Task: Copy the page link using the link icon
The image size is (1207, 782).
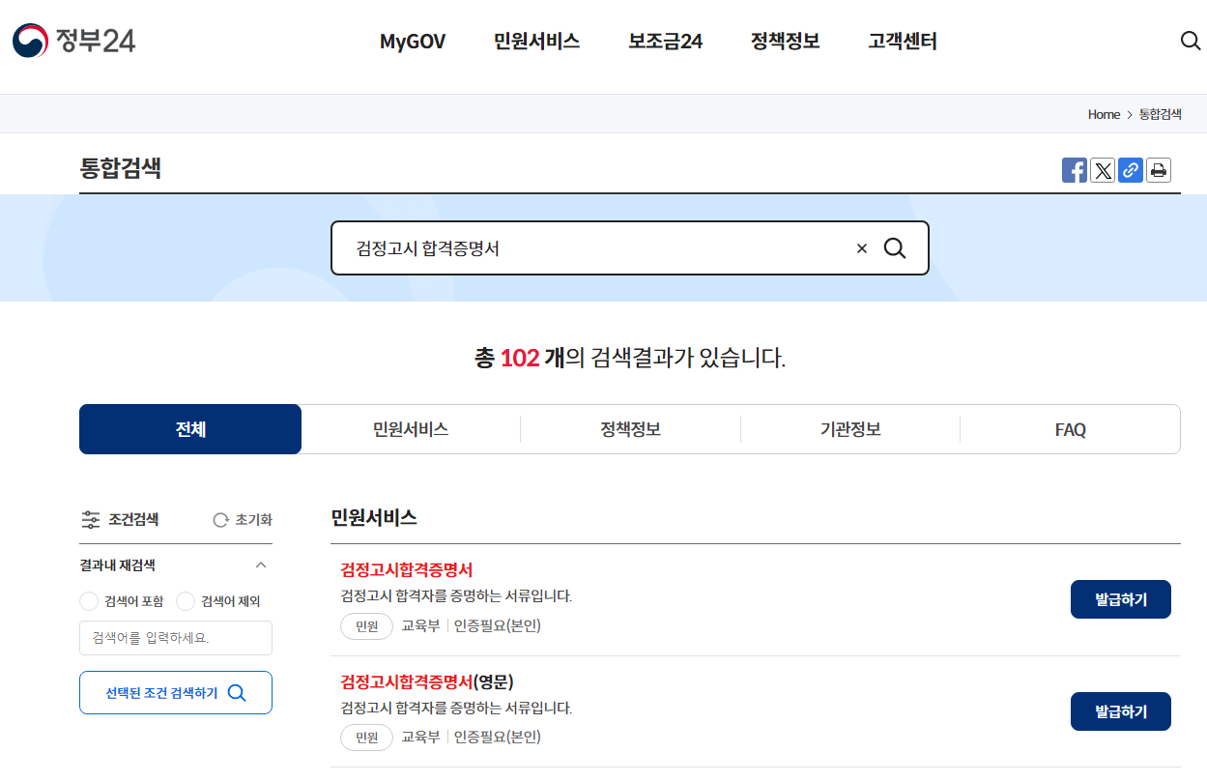Action: point(1131,170)
